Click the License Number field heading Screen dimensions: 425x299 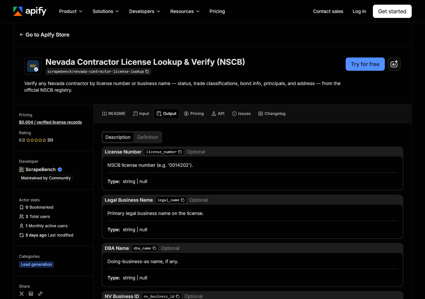point(123,152)
